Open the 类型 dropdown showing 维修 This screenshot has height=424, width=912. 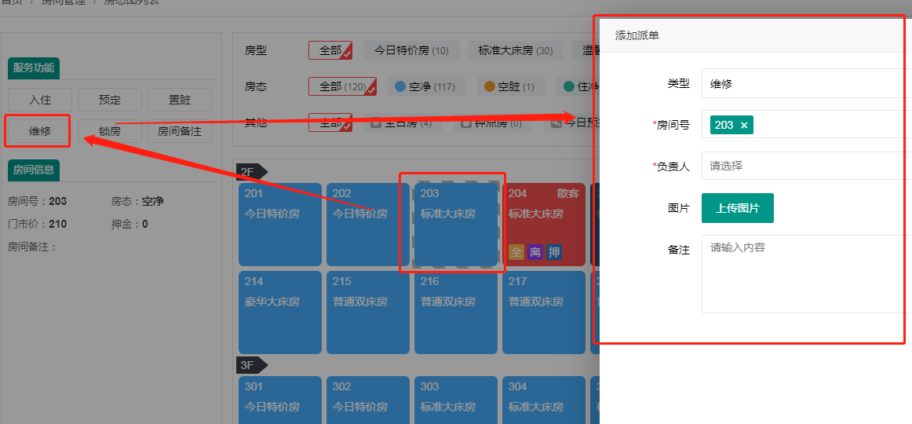806,84
